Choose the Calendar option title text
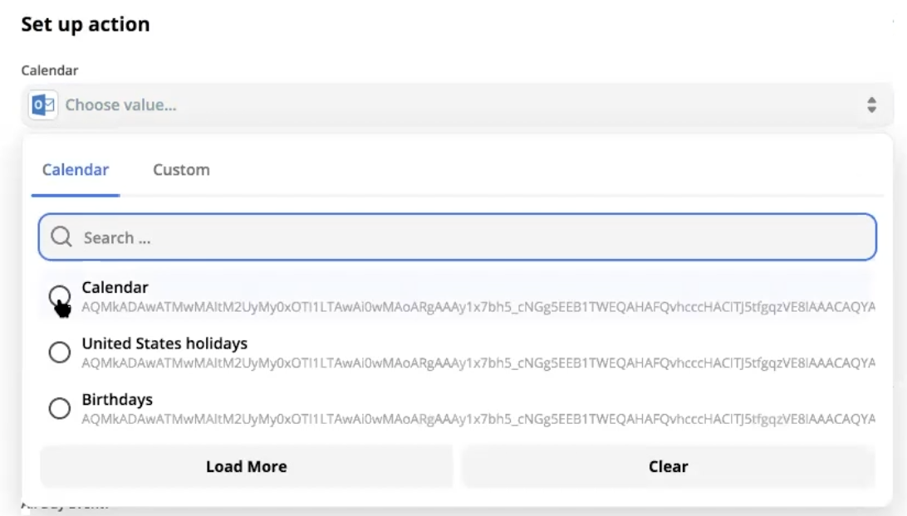 click(115, 287)
